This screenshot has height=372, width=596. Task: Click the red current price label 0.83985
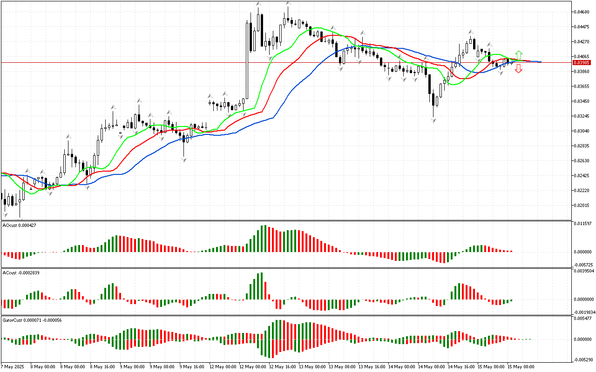[x=581, y=62]
